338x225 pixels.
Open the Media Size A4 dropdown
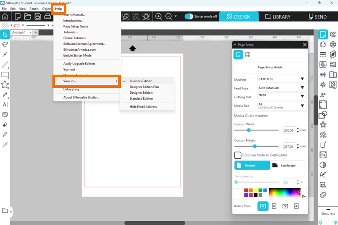(282, 106)
